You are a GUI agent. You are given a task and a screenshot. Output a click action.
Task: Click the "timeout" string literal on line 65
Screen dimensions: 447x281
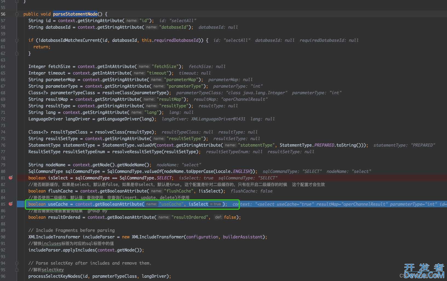[x=158, y=73]
